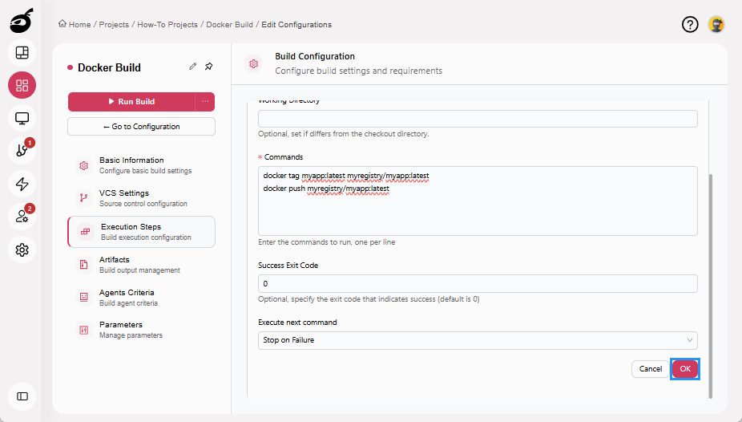The image size is (742, 422).
Task: Open the Parameters section
Action: 142,330
